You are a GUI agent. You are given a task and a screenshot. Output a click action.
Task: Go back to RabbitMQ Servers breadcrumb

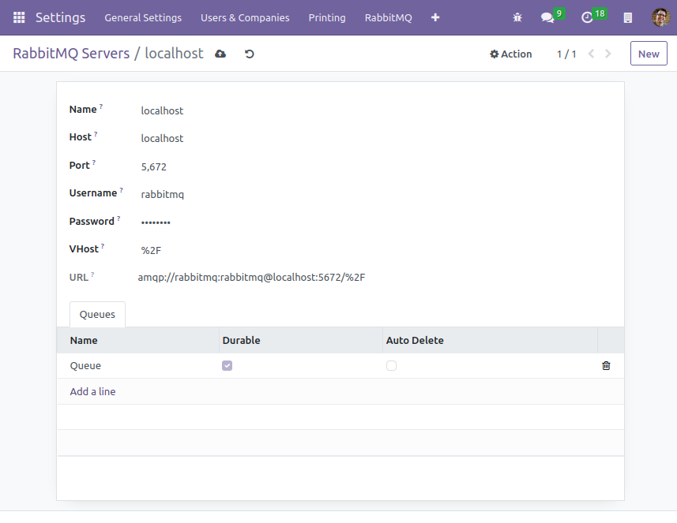pyautogui.click(x=71, y=54)
